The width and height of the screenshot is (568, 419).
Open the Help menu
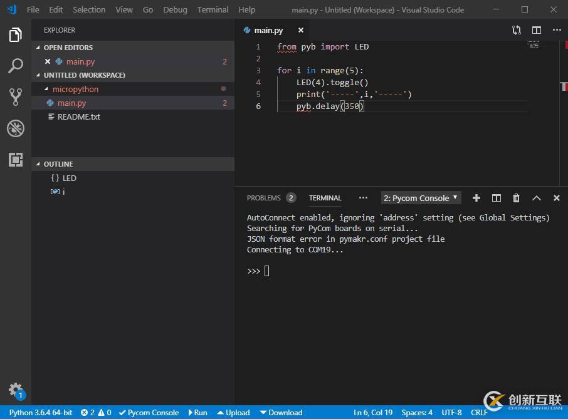(246, 10)
